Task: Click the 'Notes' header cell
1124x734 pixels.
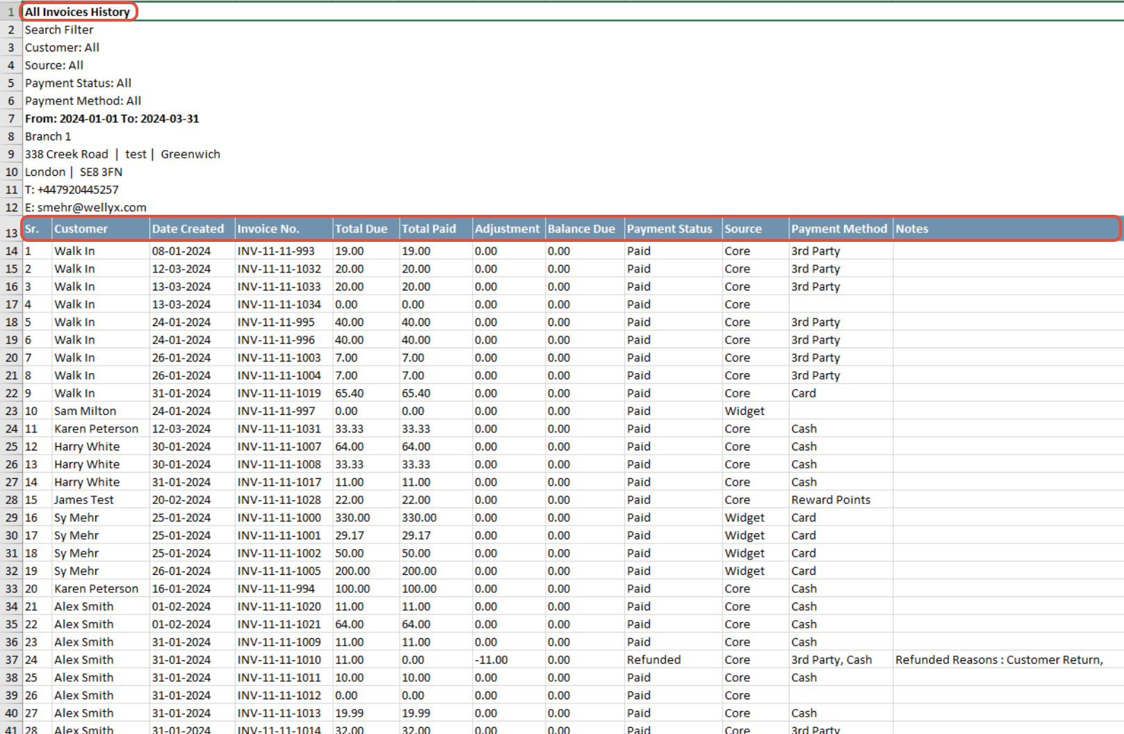Action: (1006, 229)
